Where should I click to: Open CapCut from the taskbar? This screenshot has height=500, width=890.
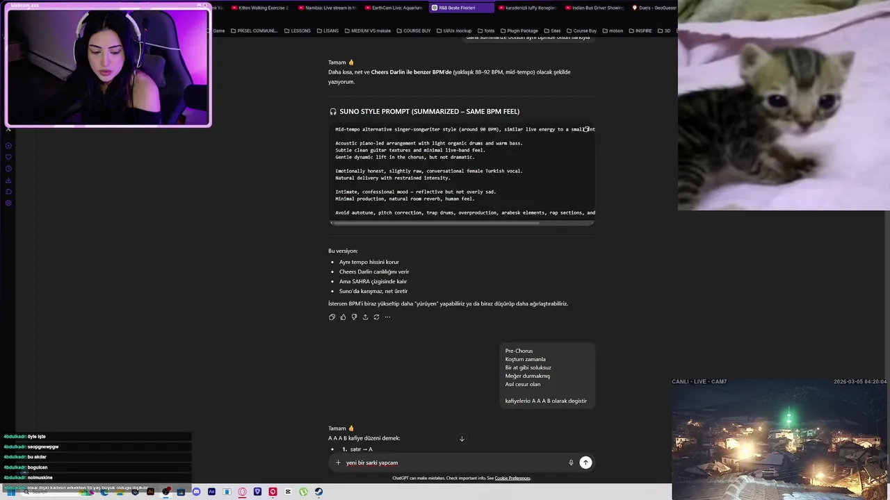point(288,492)
